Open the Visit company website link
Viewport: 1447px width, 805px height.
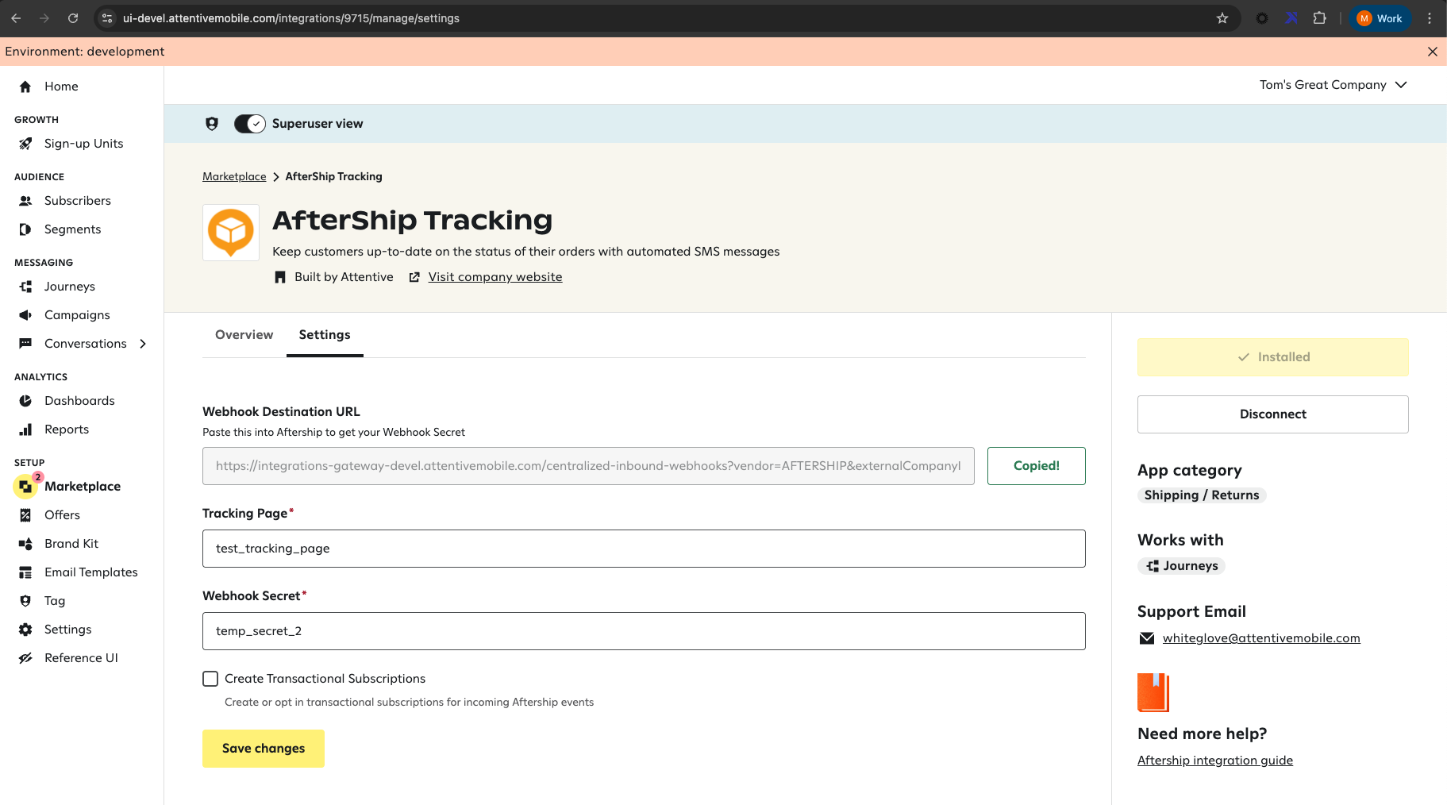[x=495, y=277]
